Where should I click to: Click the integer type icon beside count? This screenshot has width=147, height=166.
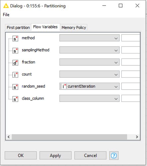(15, 75)
